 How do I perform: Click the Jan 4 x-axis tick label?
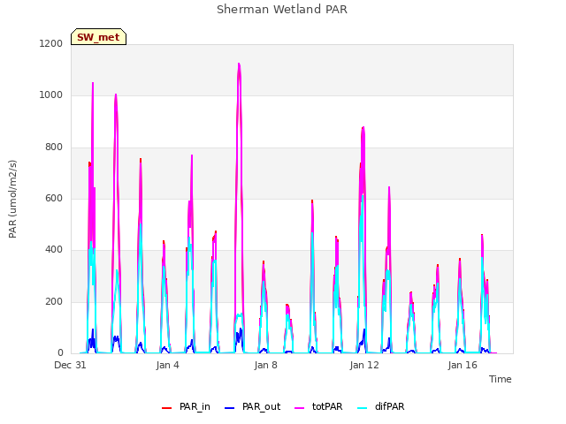167,365
